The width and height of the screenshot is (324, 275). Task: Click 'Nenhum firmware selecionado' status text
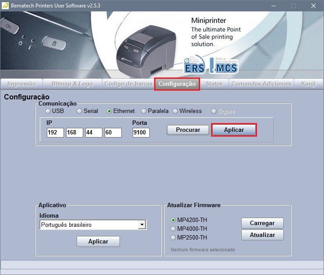(203, 250)
